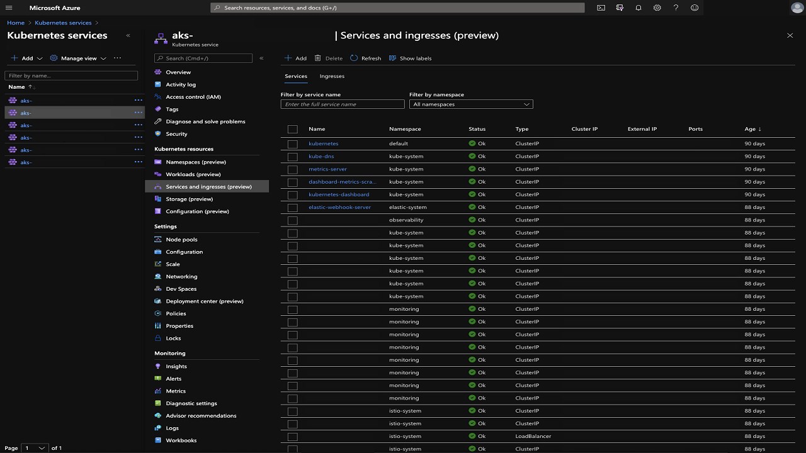Go to Services and ingresses (preview)
The width and height of the screenshot is (806, 453).
pyautogui.click(x=207, y=187)
